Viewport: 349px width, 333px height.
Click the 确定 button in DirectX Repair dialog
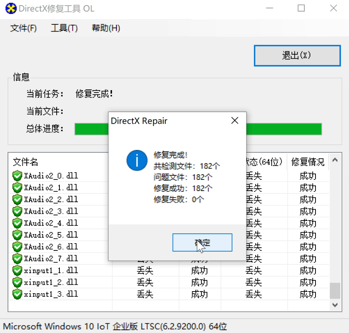(x=202, y=242)
